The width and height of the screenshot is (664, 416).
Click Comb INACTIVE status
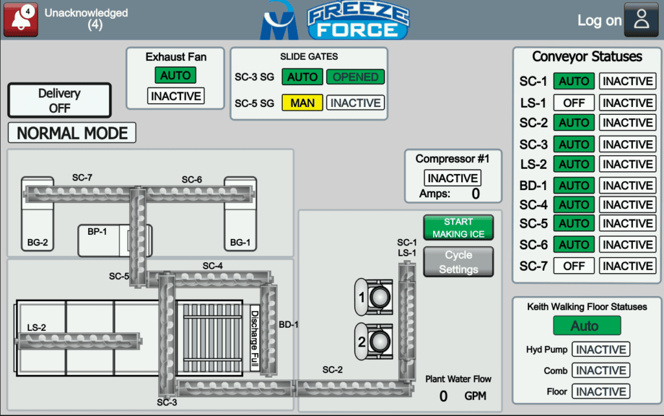[x=601, y=371]
